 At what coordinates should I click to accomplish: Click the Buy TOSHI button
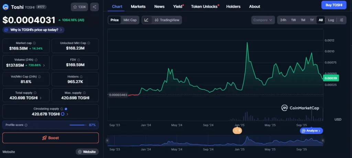point(334,5)
